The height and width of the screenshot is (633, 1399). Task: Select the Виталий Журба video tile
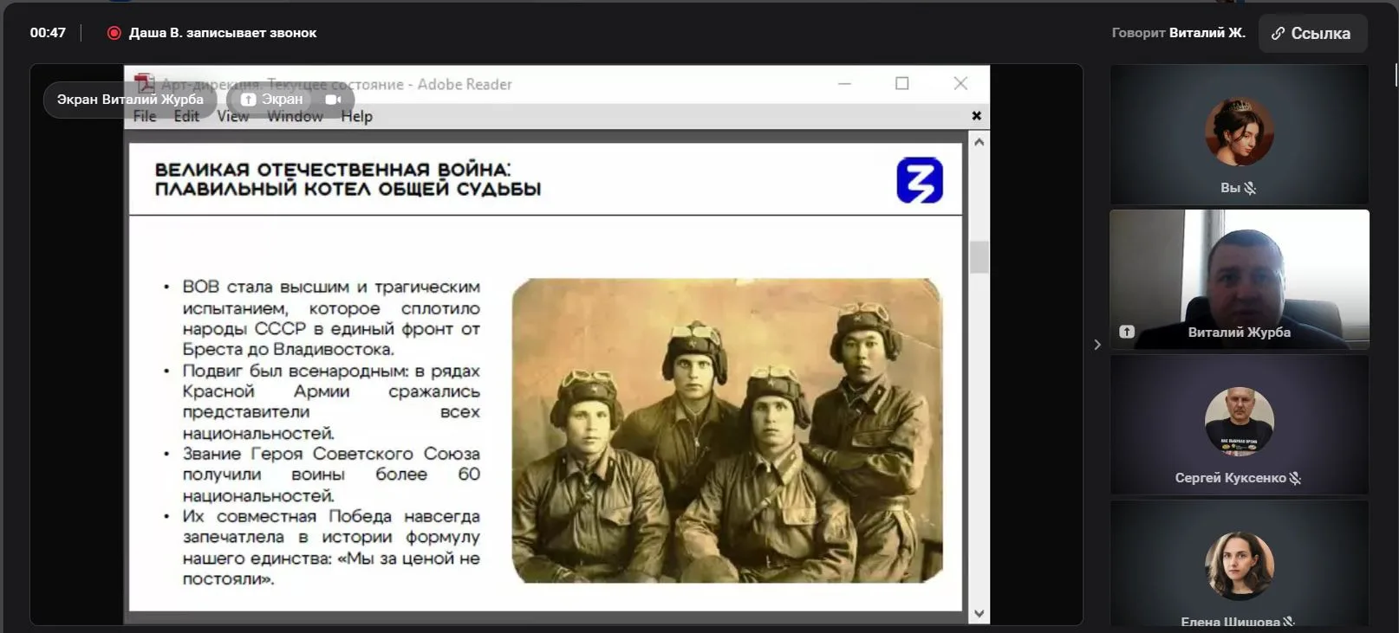[x=1240, y=279]
